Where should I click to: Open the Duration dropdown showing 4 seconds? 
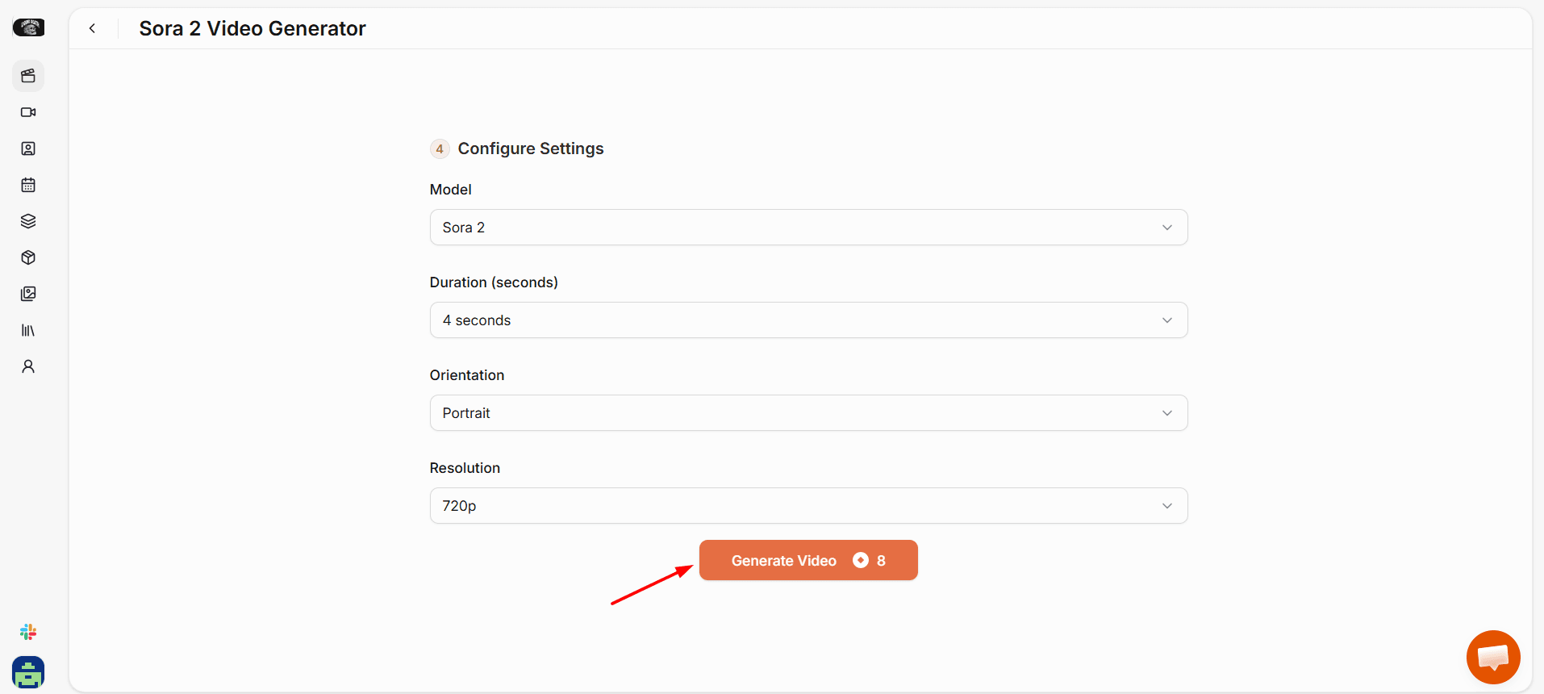[808, 320]
